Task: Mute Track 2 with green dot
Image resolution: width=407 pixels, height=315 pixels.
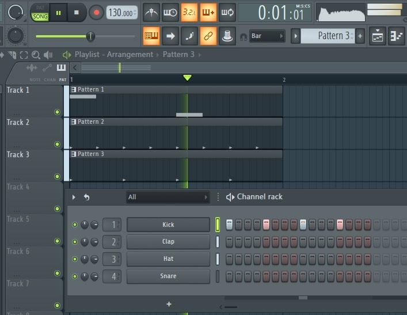Action: (x=57, y=144)
